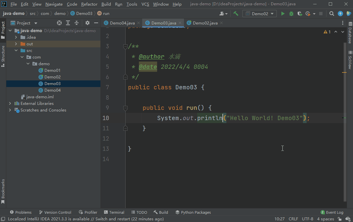Image resolution: width=353 pixels, height=222 pixels.
Task: Run the project with the green Run button
Action: (x=283, y=14)
